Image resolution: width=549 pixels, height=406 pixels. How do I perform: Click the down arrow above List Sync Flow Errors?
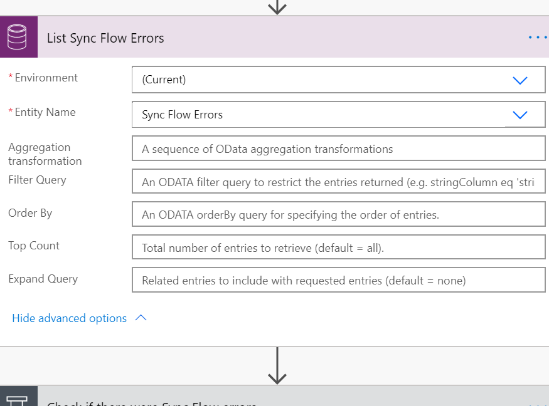coord(277,8)
